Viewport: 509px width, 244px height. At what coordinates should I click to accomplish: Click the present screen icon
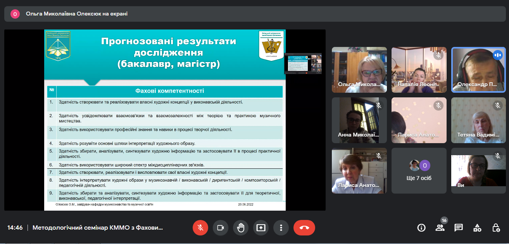click(261, 228)
